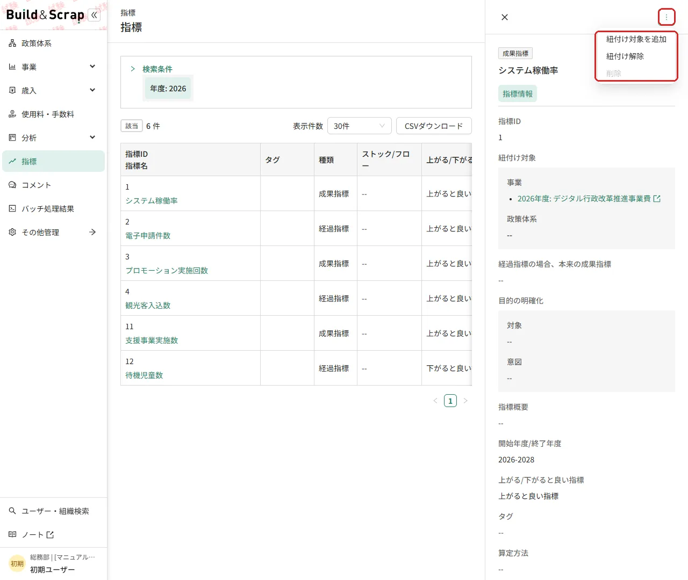Expand the 事業 sidebar submenu chevron
The width and height of the screenshot is (688, 580).
coord(92,67)
